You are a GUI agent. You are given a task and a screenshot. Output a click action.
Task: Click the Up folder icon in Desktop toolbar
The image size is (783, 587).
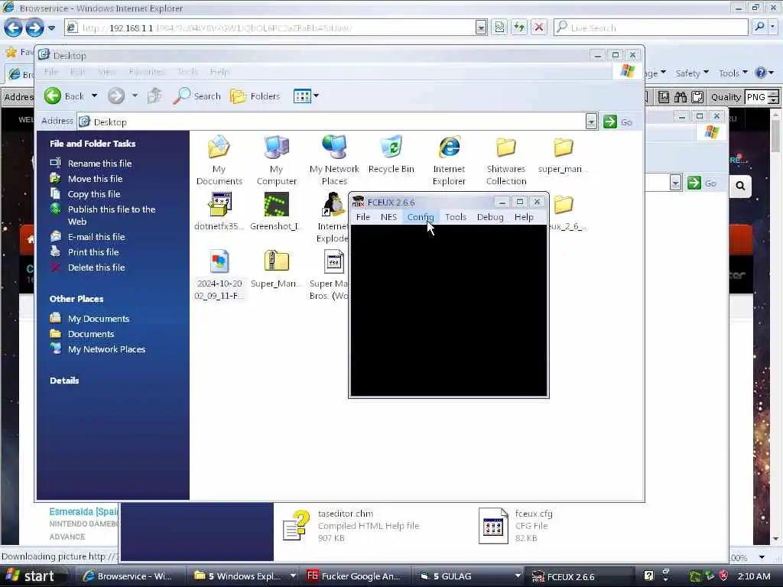click(x=154, y=96)
